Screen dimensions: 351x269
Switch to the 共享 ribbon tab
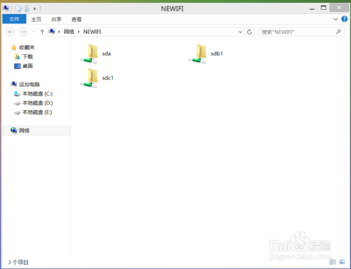[x=56, y=19]
